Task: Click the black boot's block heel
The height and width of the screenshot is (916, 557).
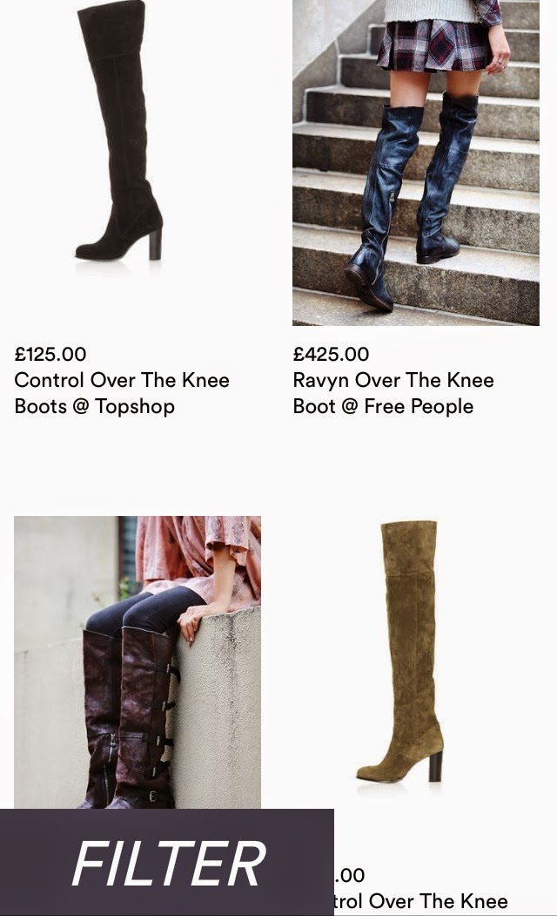Action: tap(155, 244)
